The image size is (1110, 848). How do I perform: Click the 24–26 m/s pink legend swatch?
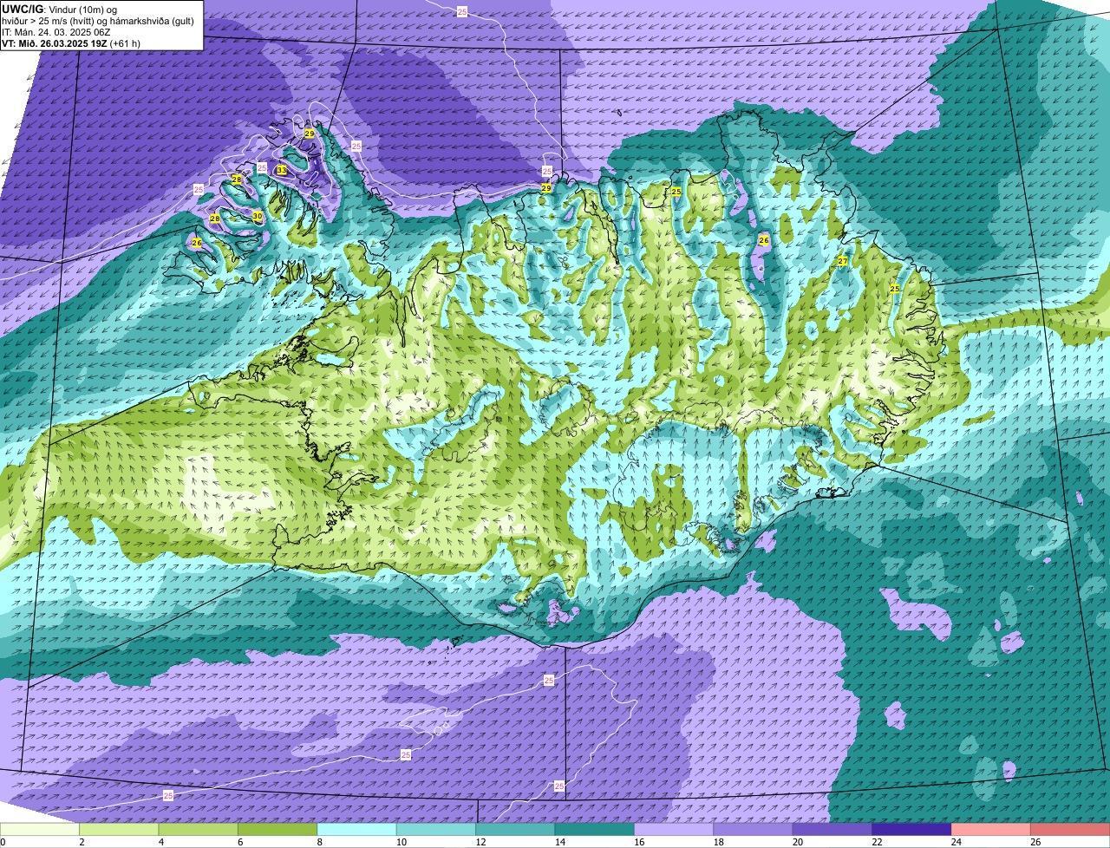[991, 829]
